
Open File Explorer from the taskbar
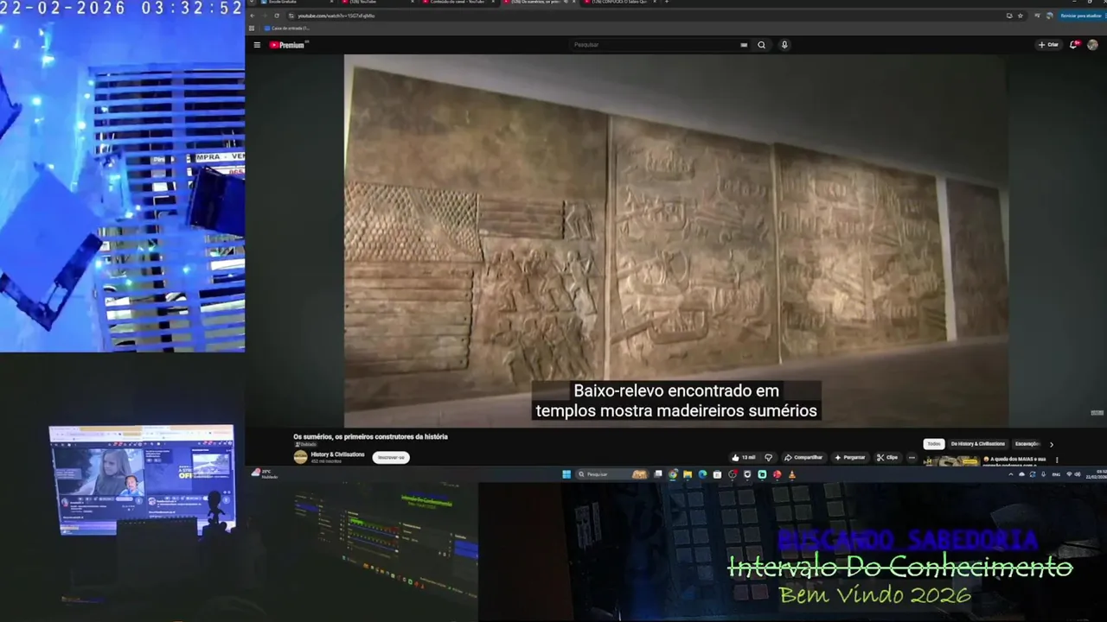pos(688,474)
